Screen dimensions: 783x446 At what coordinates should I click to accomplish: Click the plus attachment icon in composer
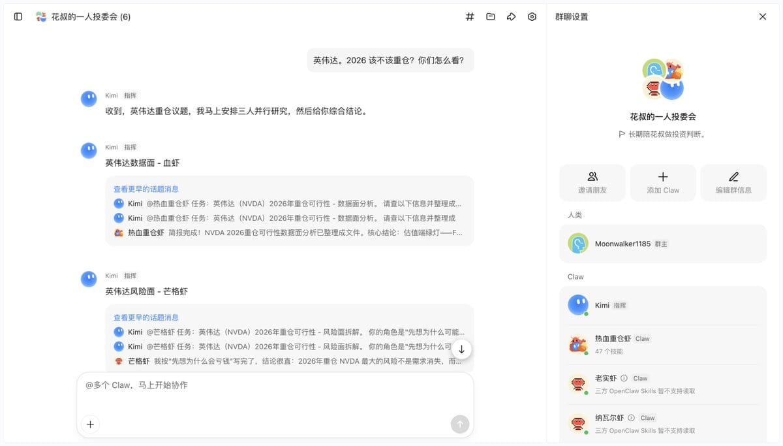tap(90, 424)
